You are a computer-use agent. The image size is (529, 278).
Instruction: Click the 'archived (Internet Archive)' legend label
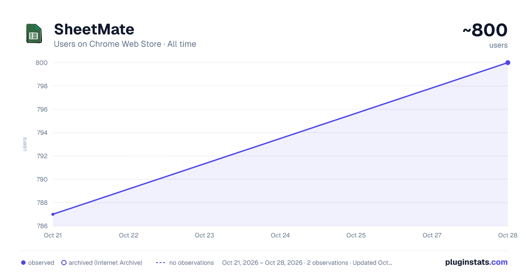105,263
